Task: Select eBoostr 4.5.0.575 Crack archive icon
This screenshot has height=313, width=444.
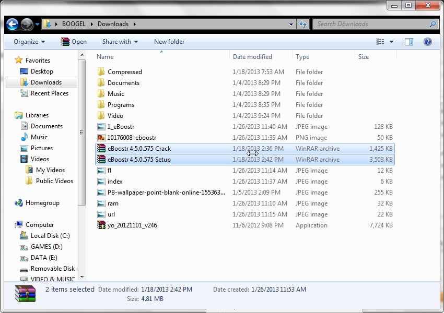Action: (x=101, y=149)
